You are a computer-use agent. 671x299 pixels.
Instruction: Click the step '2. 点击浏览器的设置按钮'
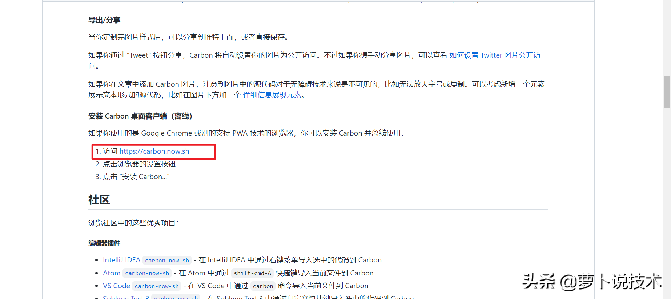coord(135,164)
